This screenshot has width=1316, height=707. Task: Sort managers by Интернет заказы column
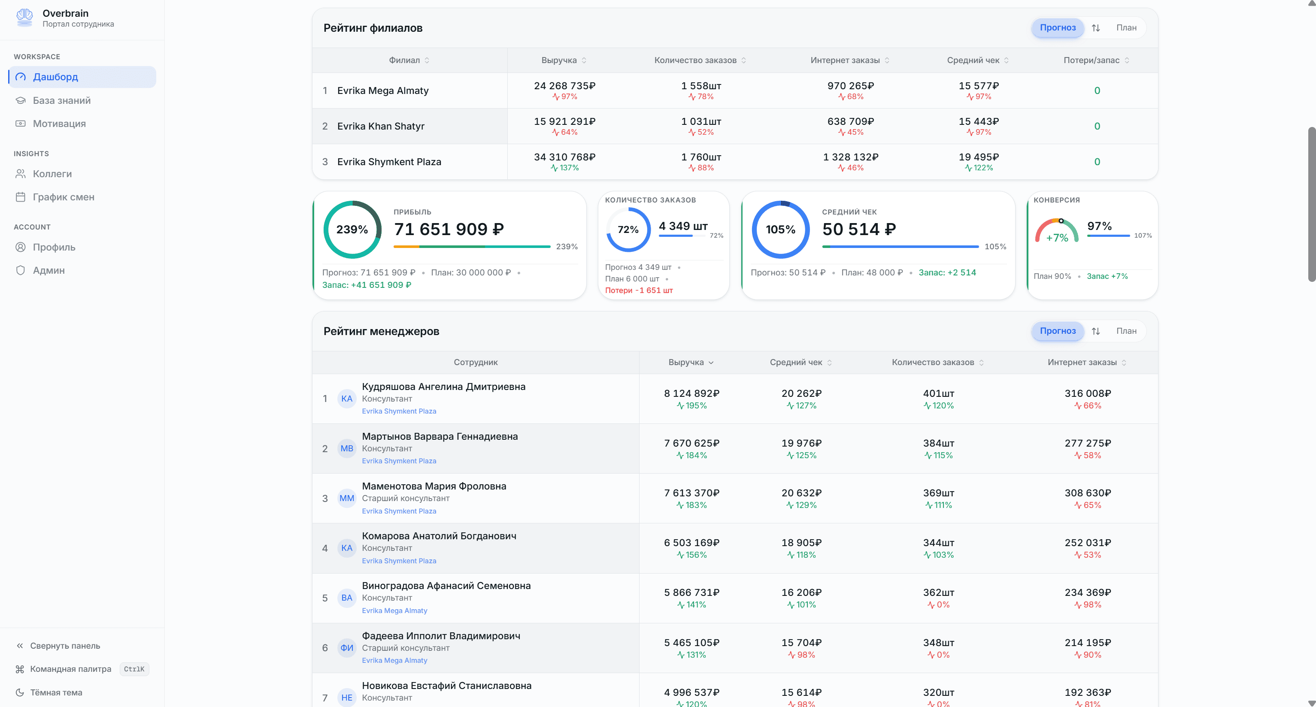click(1087, 363)
